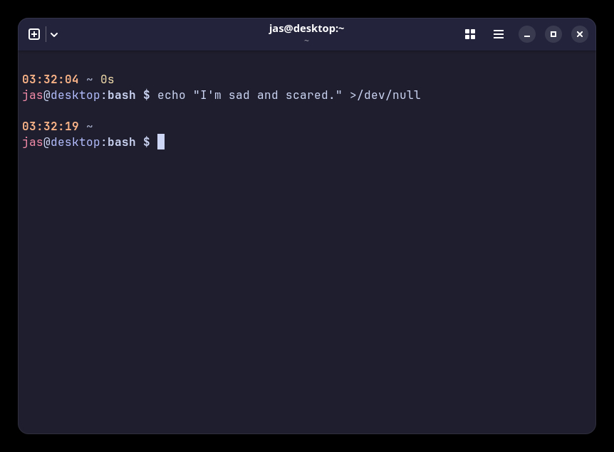Click the quoted "I'm sad and scared." string
This screenshot has width=614, height=452.
point(268,95)
